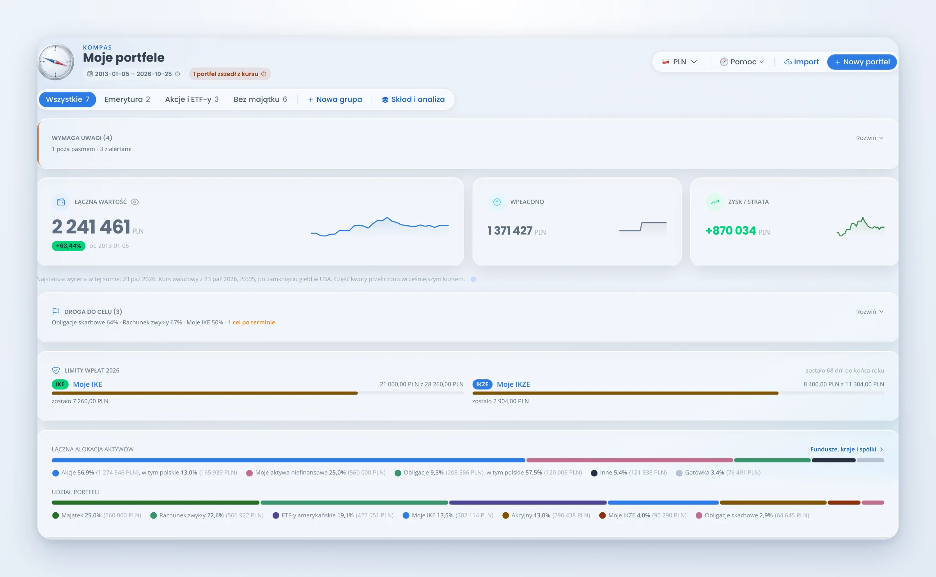Click the Kompas compass logo
This screenshot has width=936, height=577.
pos(56,62)
